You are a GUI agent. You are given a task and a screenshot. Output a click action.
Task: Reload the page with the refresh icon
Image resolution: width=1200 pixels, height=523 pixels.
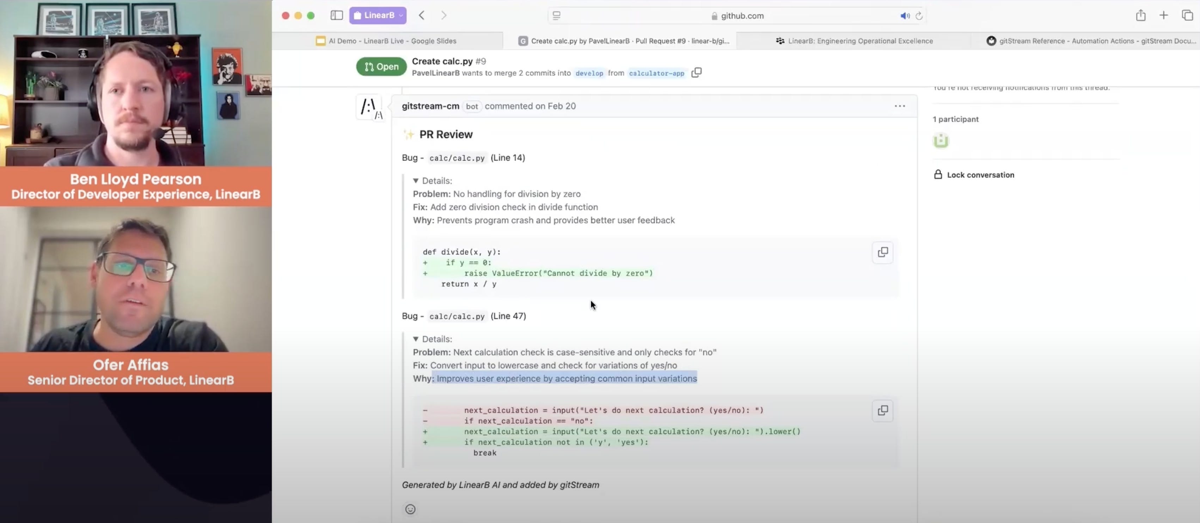pyautogui.click(x=919, y=16)
